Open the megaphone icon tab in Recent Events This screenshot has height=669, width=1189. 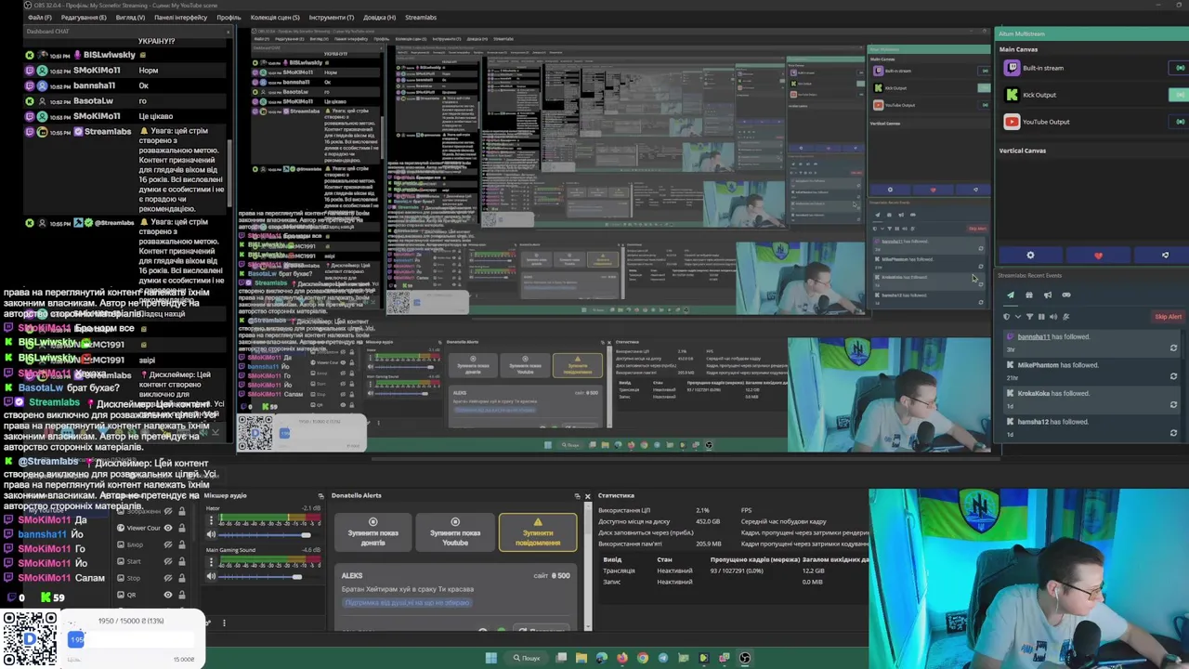coord(1047,295)
